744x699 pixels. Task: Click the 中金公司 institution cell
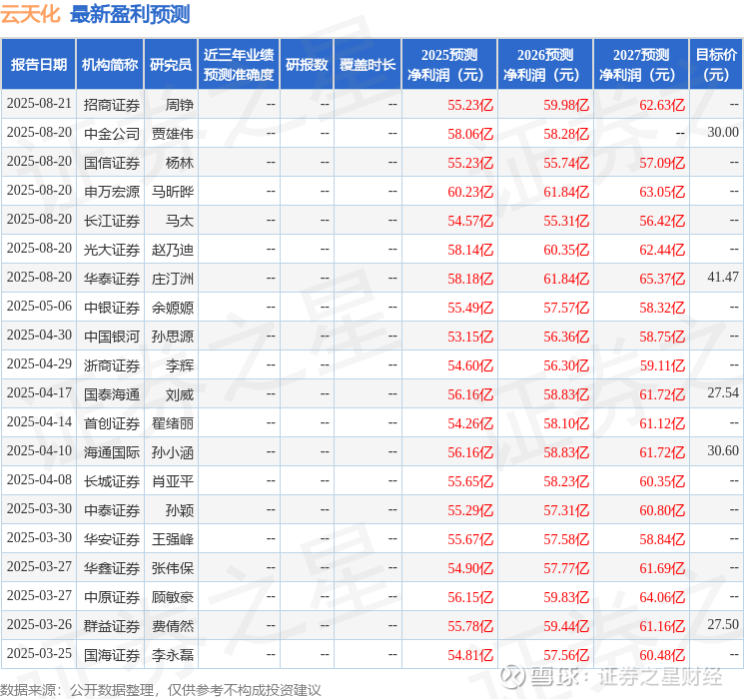[x=112, y=134]
